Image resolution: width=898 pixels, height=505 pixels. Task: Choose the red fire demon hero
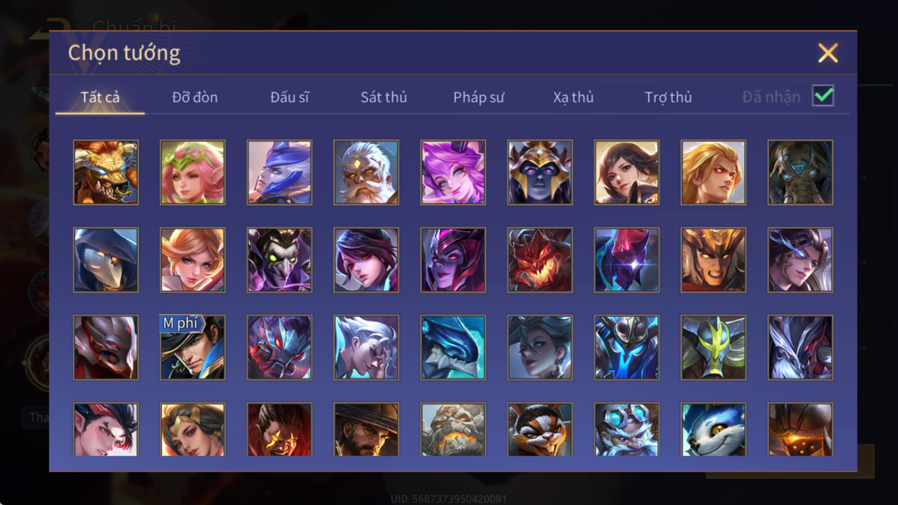click(540, 260)
